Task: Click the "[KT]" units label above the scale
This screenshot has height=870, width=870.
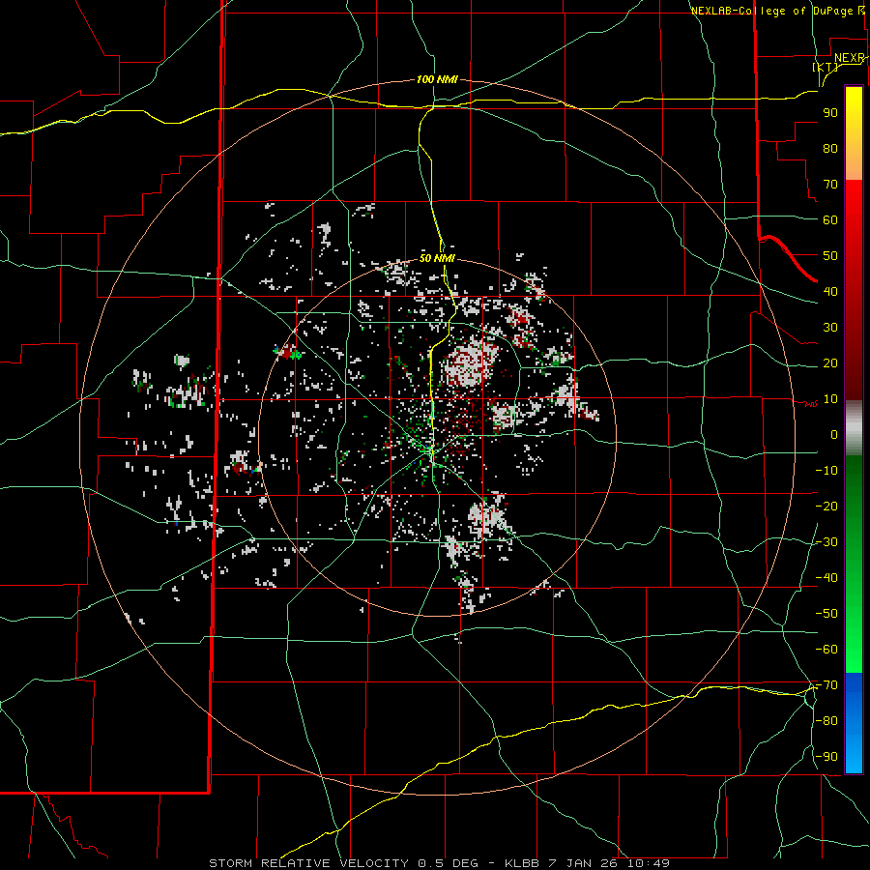Action: [x=826, y=67]
